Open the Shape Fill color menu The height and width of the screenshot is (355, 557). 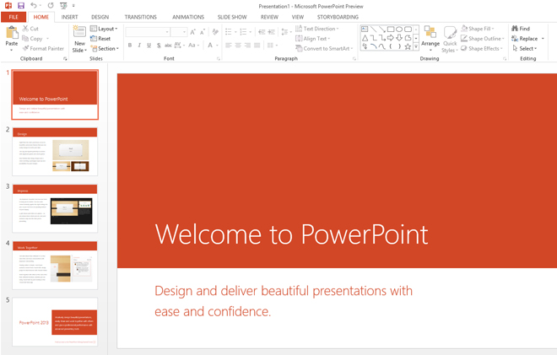478,29
